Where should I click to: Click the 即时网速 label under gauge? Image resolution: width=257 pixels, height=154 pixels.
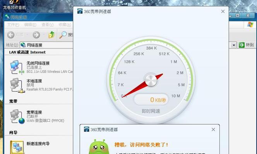[x=151, y=111]
